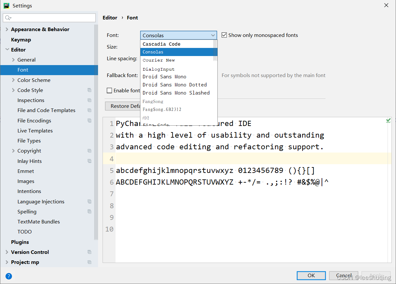Click the font list scrollbar thumb
Viewport: 396px width, 284px height.
[215, 50]
